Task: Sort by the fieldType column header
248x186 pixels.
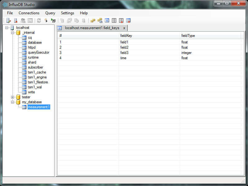Action: (x=210, y=36)
